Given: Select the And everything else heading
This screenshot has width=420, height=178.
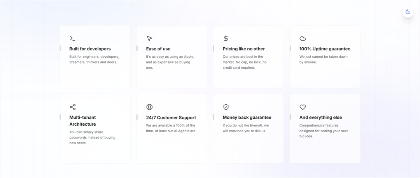Looking at the screenshot, I should coord(320,118).
